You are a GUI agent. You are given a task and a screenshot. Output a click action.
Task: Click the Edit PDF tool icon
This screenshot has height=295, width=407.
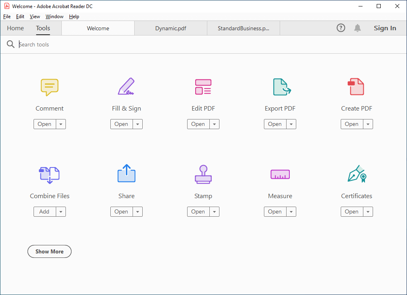pyautogui.click(x=203, y=86)
